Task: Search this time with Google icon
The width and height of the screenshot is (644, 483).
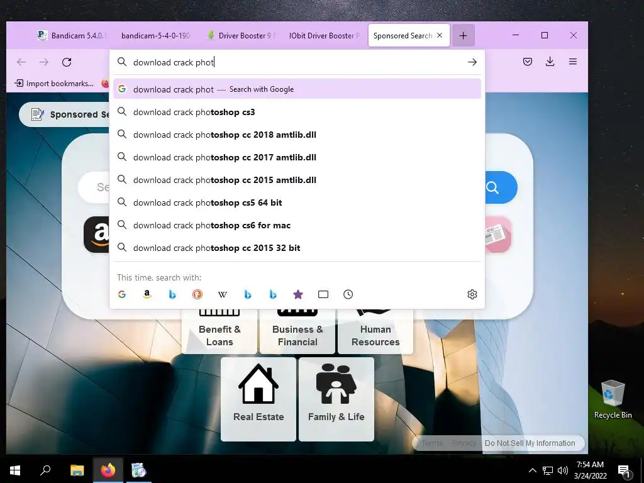Action: coord(121,294)
